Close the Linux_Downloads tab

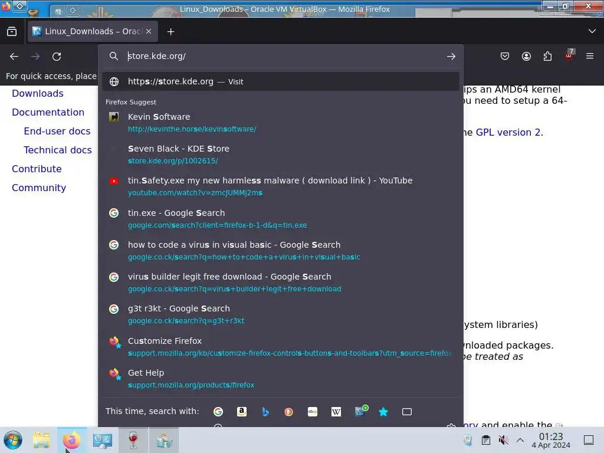coord(149,32)
